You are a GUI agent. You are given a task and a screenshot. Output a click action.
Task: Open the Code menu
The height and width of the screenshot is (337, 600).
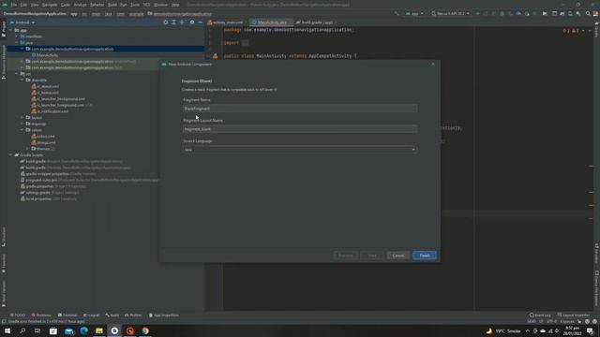pos(66,5)
